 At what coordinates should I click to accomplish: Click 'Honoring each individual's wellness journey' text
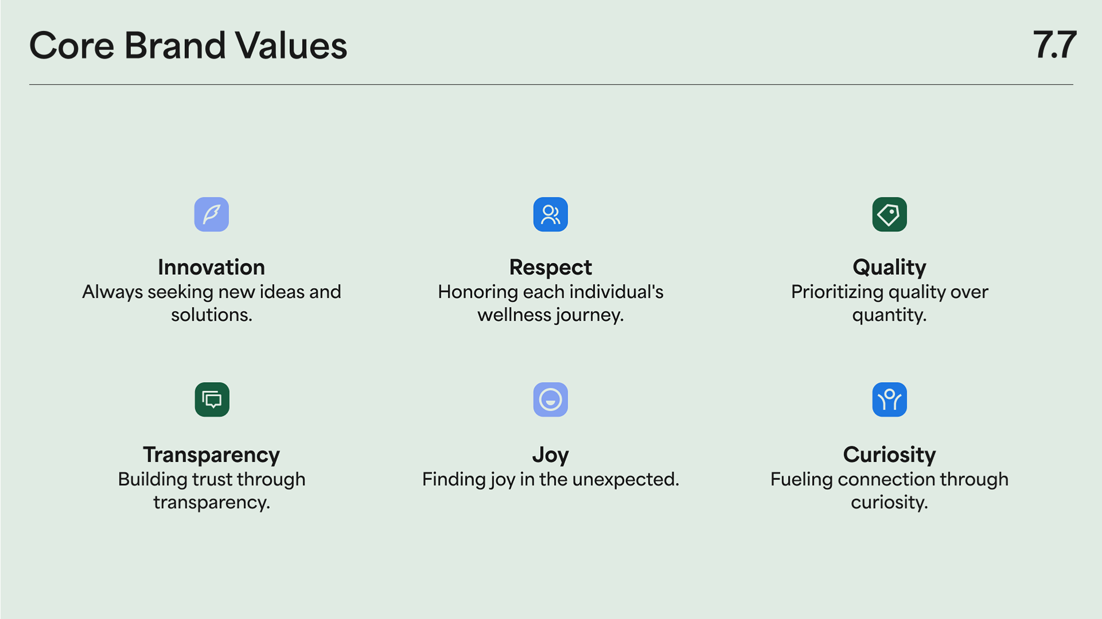pos(550,303)
